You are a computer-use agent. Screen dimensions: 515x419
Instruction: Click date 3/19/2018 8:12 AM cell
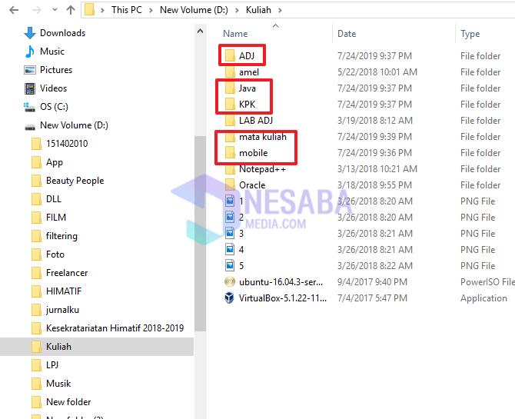[375, 120]
